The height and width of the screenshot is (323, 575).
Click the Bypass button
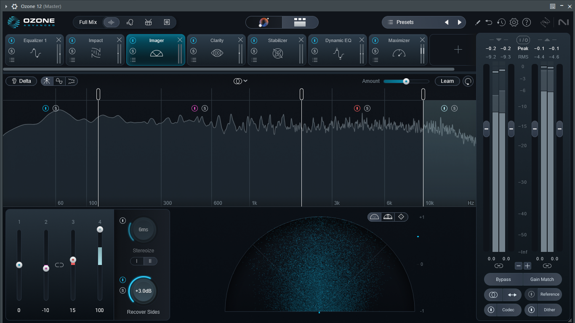(503, 279)
